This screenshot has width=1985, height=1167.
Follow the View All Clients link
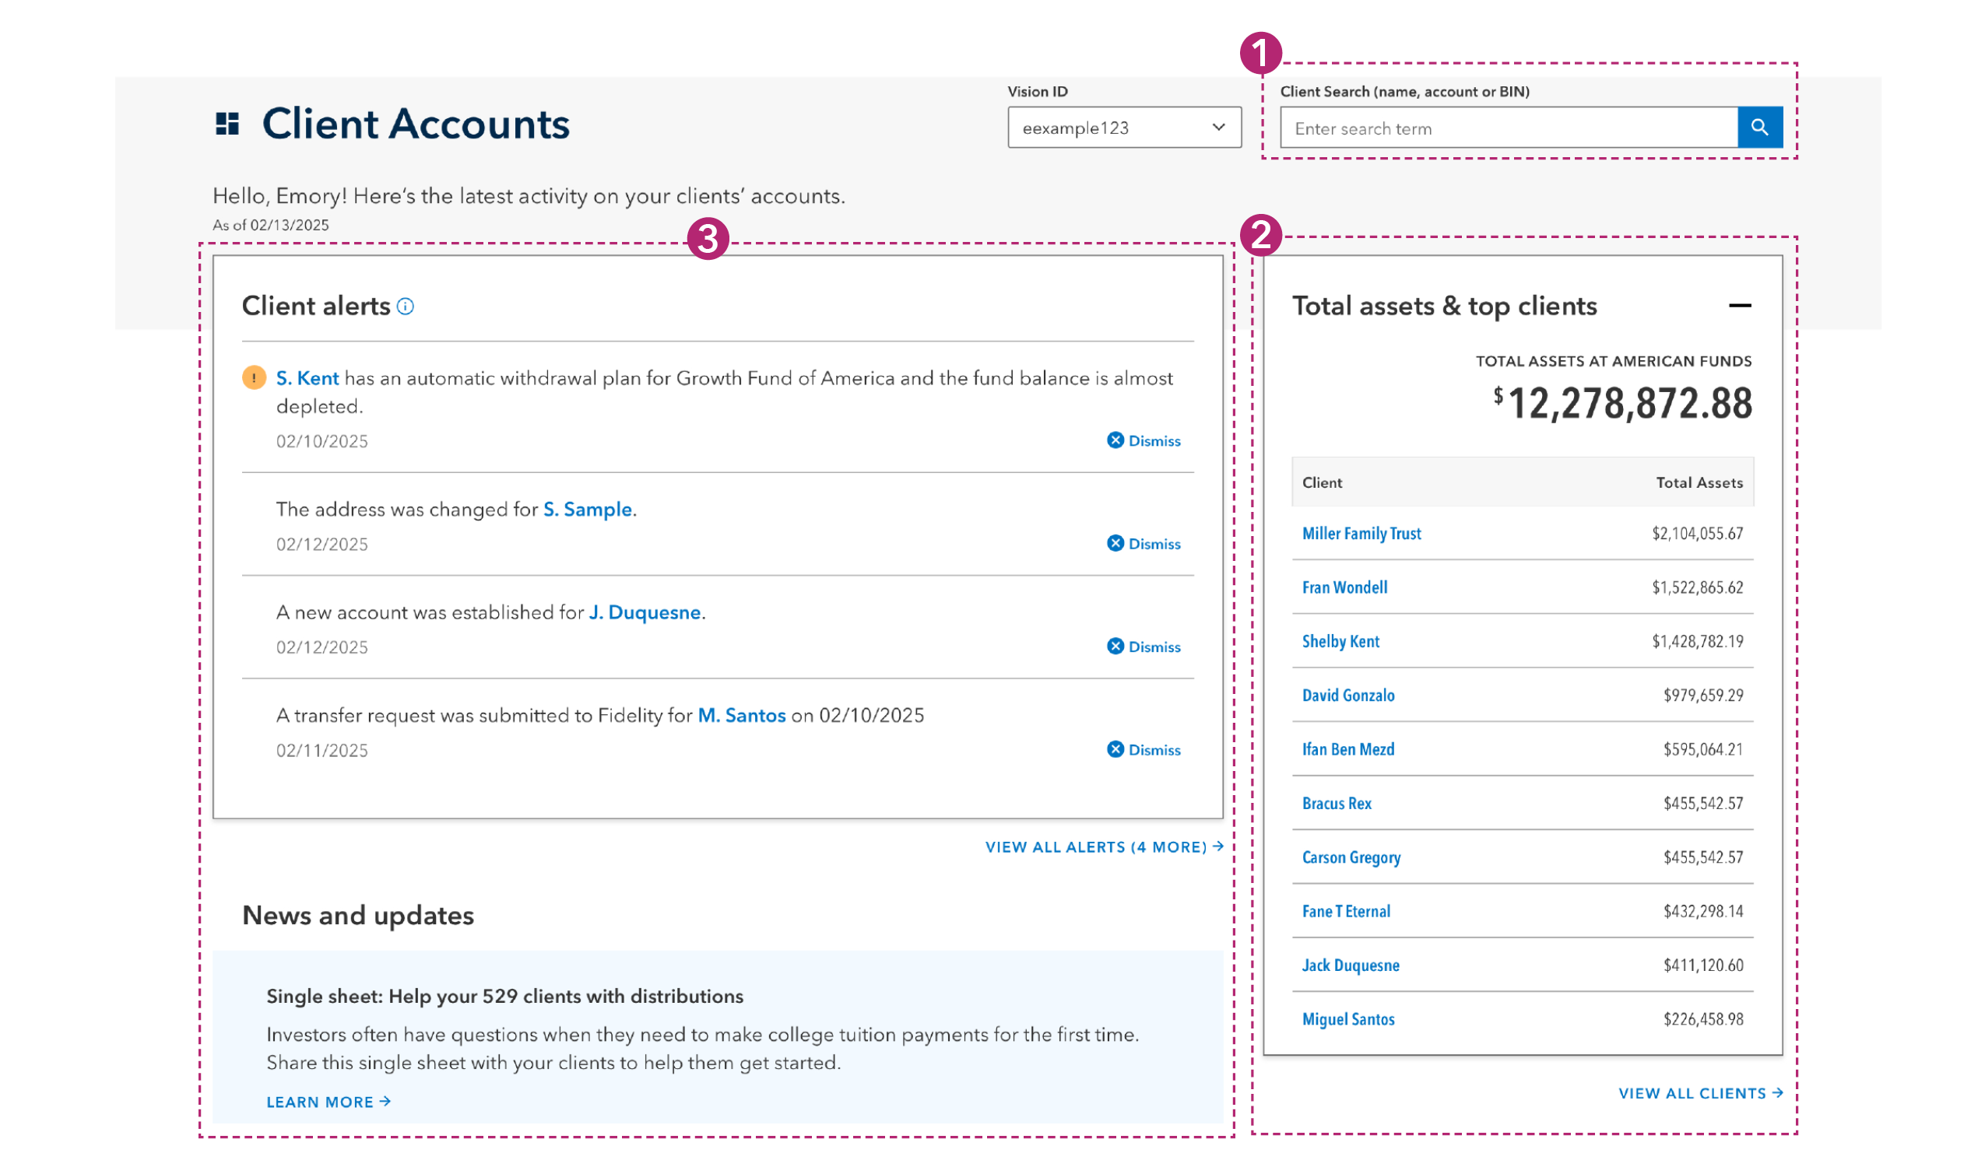[1700, 1094]
